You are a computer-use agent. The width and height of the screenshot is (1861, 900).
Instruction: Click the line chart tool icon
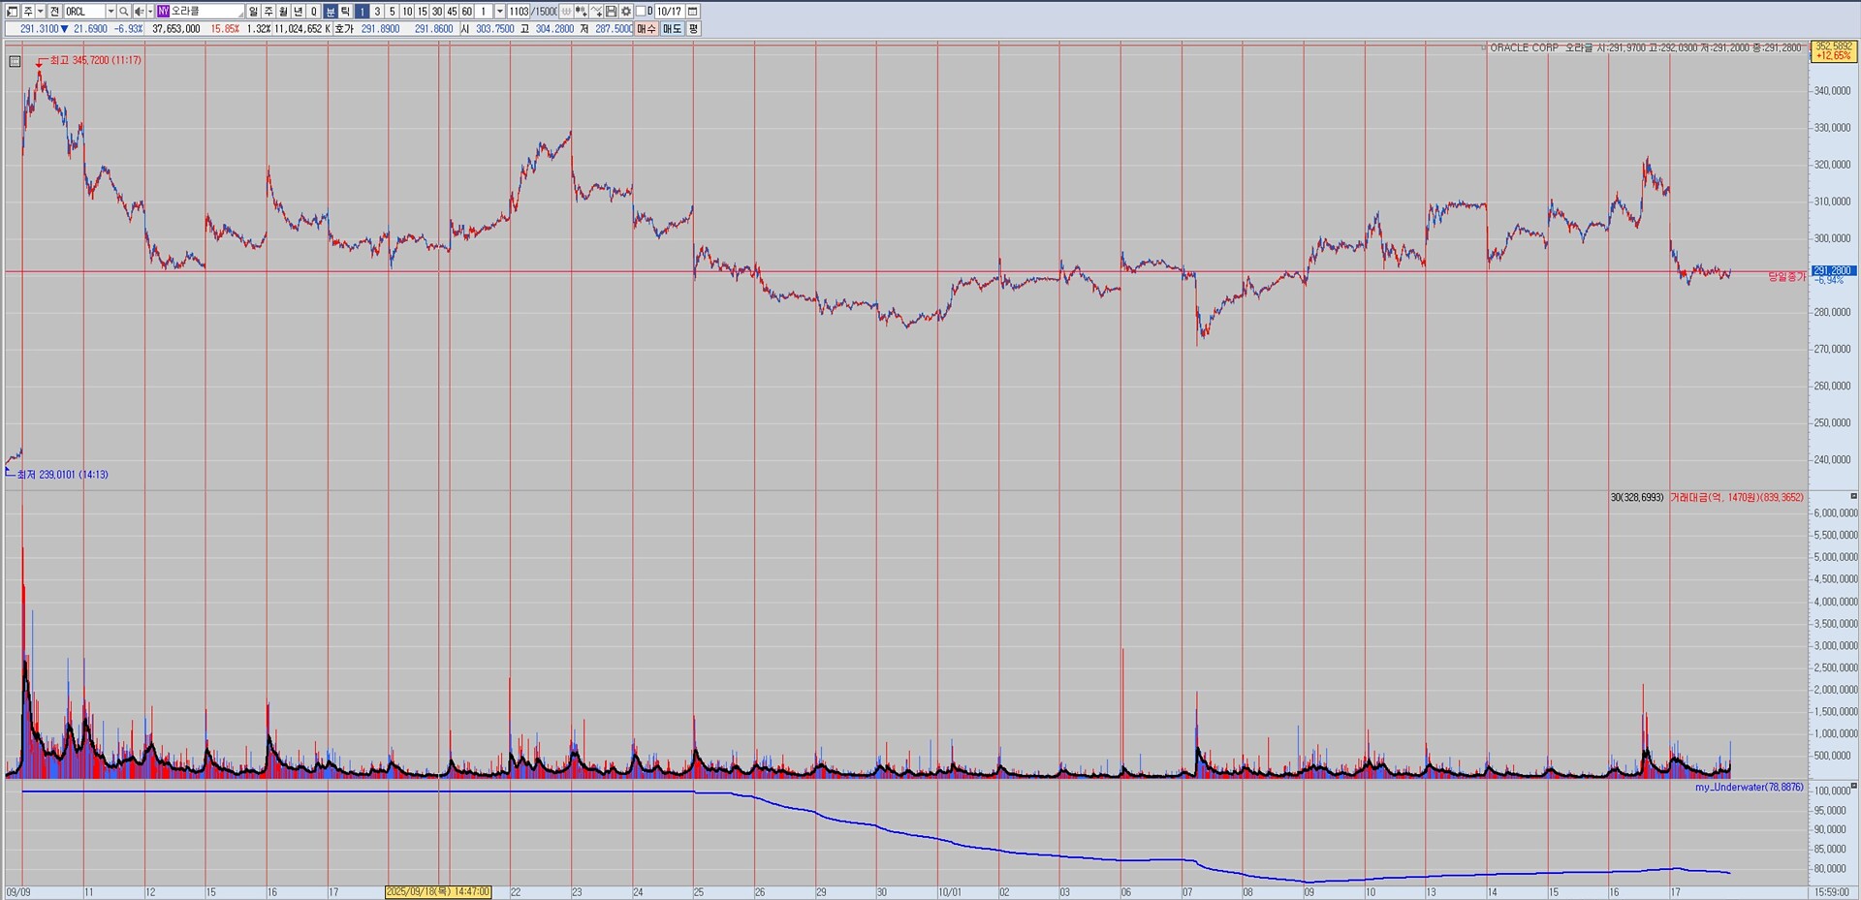(x=596, y=12)
